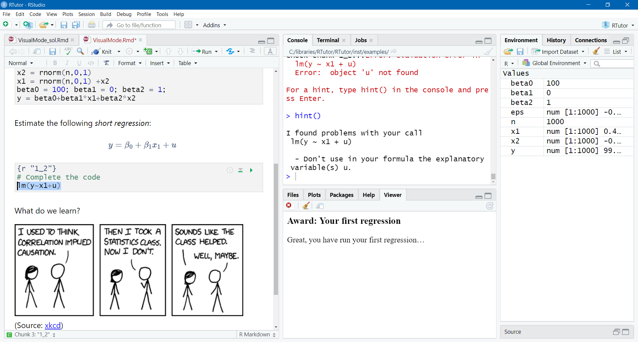638x342 pixels.
Task: Open the Insert dropdown menu
Action: pos(160,63)
